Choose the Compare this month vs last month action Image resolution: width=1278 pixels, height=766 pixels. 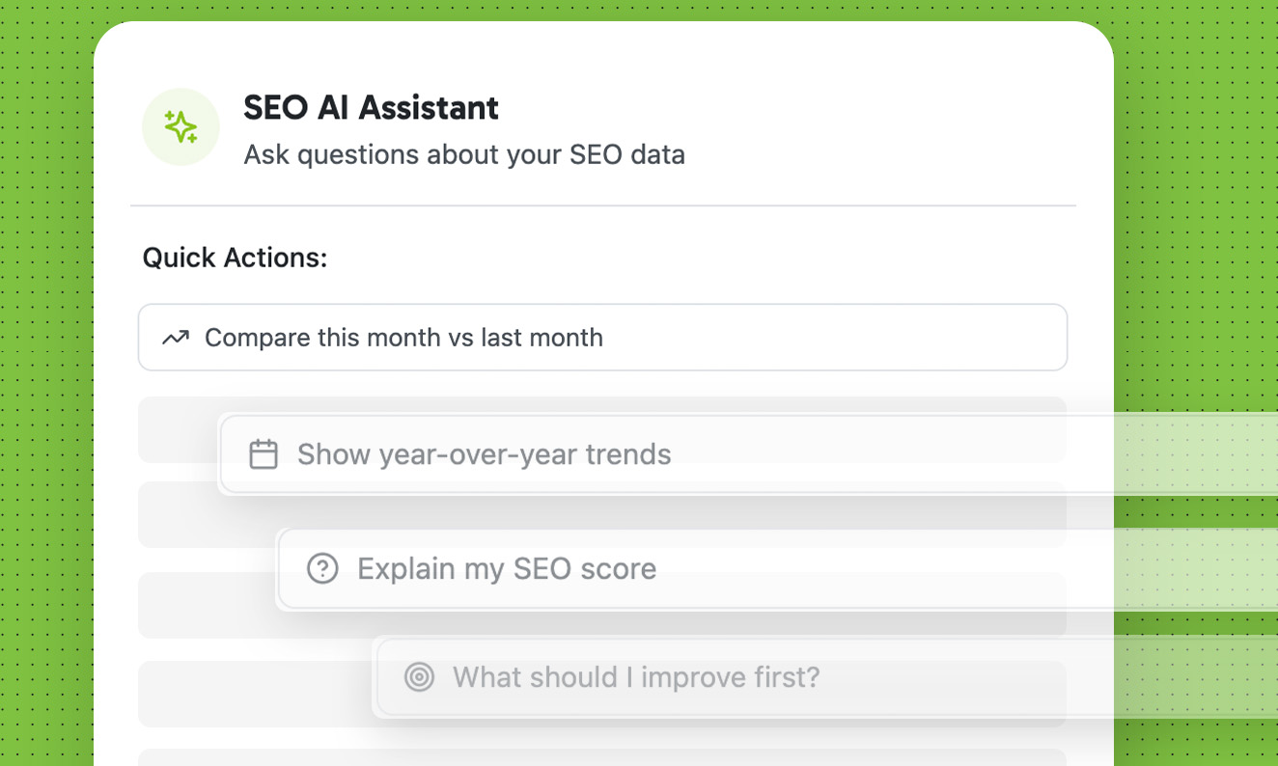[x=602, y=338]
